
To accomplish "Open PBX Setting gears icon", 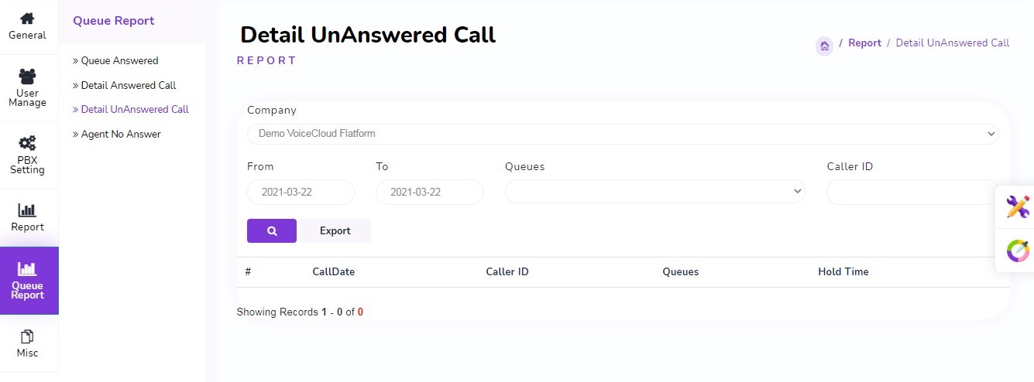I will coord(27,144).
